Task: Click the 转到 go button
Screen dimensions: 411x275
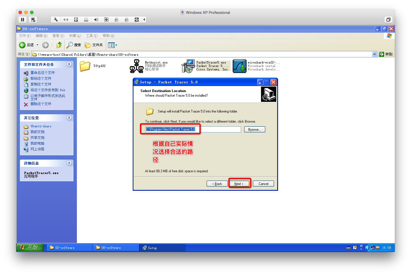Action: 386,54
